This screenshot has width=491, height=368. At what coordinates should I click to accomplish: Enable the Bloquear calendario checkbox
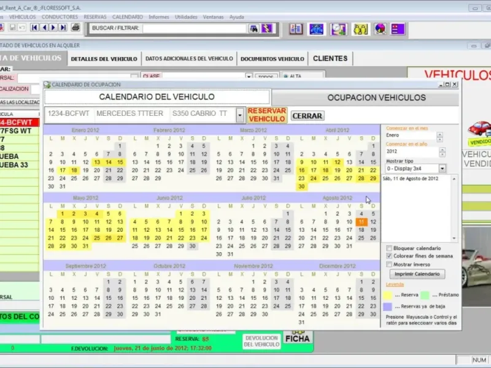(x=389, y=247)
